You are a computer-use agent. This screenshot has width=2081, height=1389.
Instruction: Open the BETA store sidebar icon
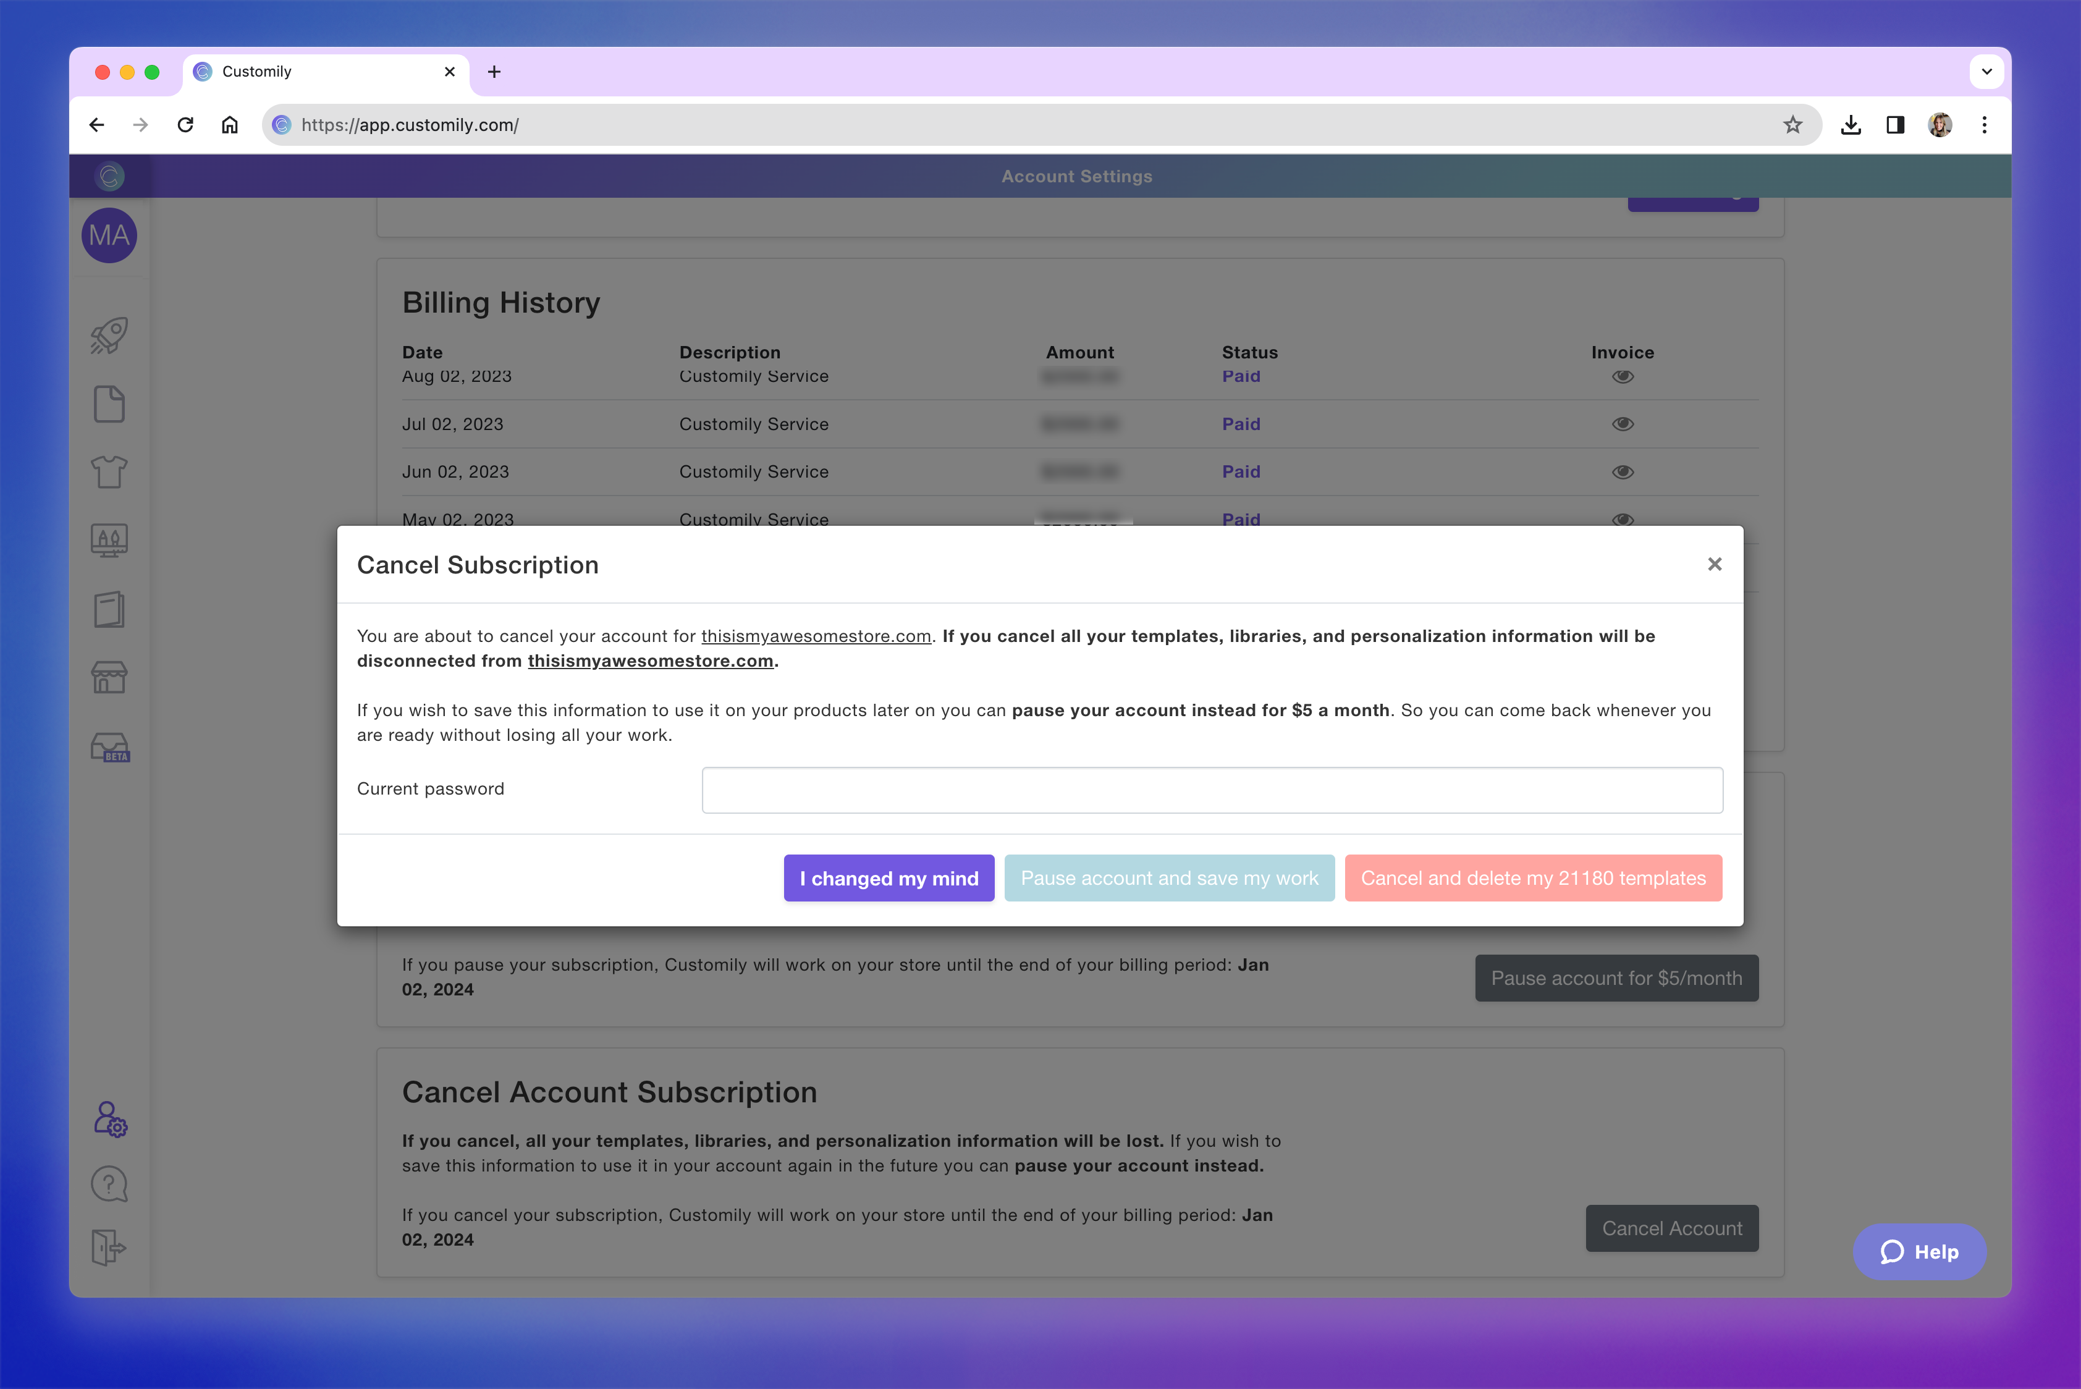110,747
